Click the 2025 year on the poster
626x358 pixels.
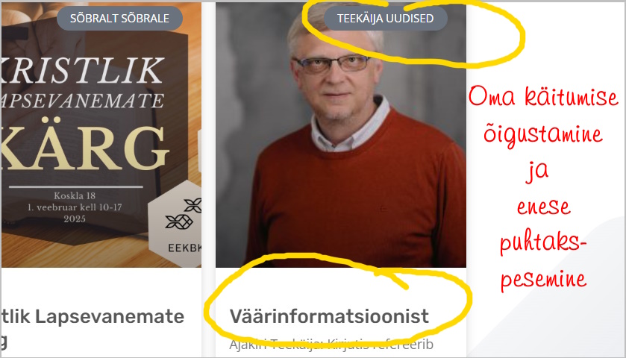[75, 219]
